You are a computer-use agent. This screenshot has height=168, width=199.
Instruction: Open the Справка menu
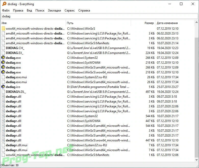(84, 10)
